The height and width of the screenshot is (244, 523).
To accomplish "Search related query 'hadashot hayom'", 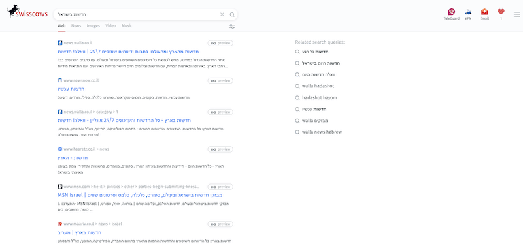I will tap(319, 97).
